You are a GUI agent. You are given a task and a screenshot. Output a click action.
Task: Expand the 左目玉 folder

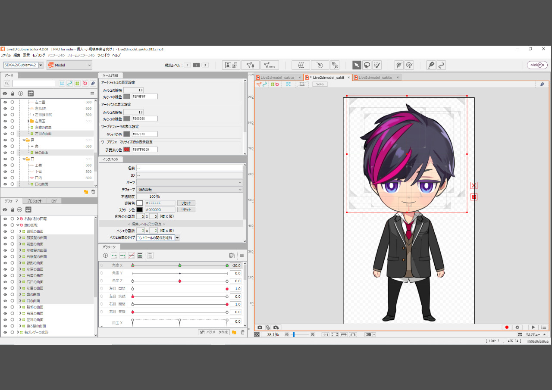coord(28,121)
